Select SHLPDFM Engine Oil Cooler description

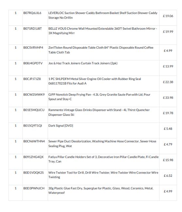[x=95, y=81]
